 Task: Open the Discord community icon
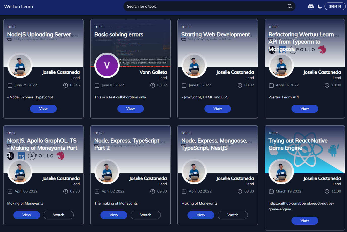coord(311,7)
